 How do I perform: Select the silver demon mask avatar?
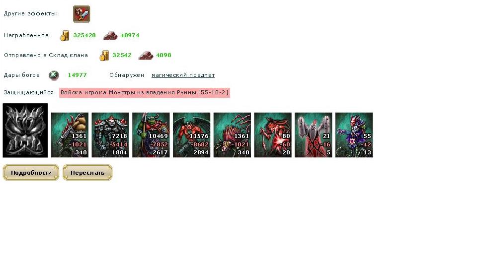click(25, 131)
